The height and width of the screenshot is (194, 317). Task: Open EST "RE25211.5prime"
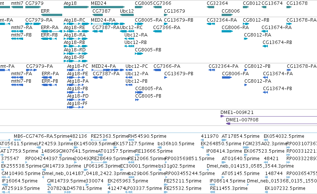click(183, 181)
